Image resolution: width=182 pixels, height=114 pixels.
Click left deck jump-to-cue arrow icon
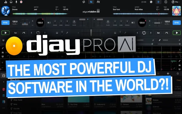coord(24,33)
